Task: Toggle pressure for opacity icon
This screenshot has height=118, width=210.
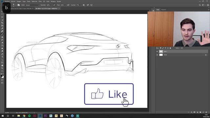Action: (x=54, y=5)
